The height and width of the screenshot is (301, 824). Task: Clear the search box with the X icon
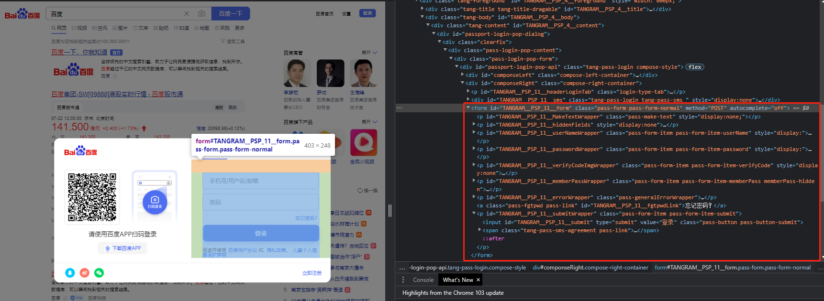tap(187, 14)
